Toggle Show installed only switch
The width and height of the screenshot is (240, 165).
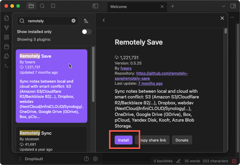tap(87, 32)
